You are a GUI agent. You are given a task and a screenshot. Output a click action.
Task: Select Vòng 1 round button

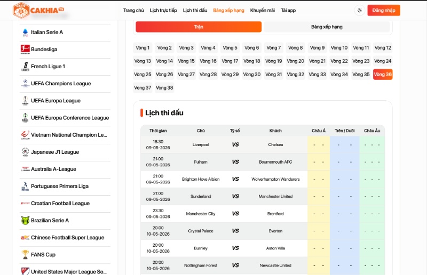(143, 47)
